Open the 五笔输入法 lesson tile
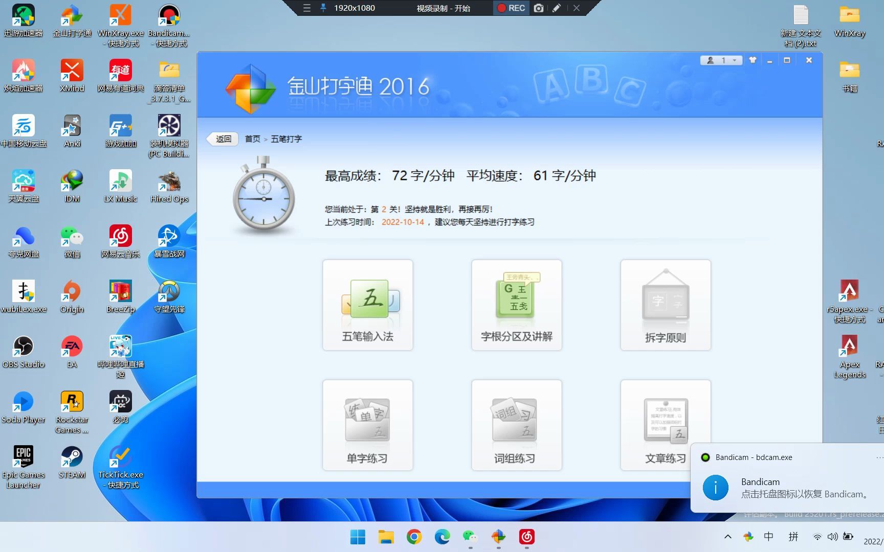This screenshot has width=884, height=552. tap(367, 305)
